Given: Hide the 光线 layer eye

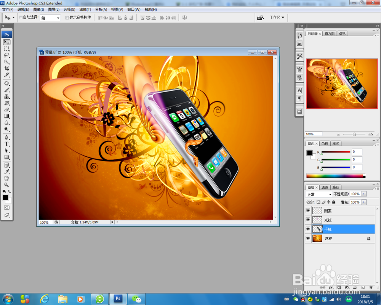Looking at the screenshot, I should (x=308, y=220).
